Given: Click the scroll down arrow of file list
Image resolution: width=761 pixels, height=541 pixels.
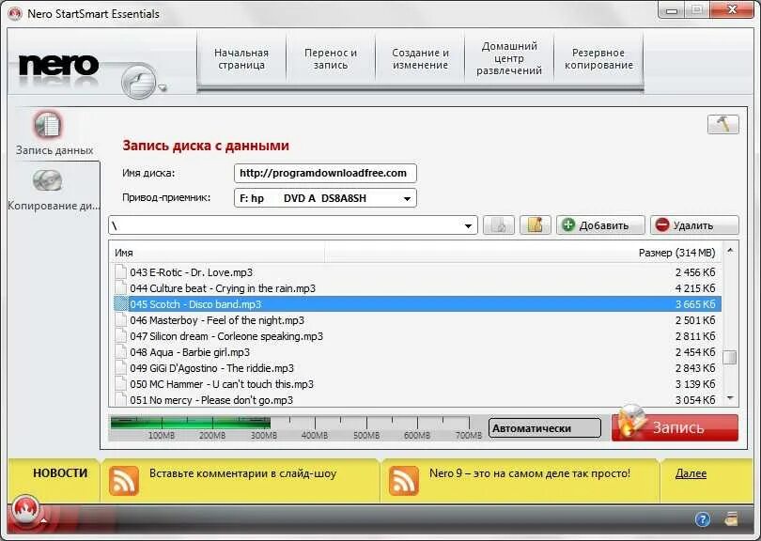Looking at the screenshot, I should (730, 398).
